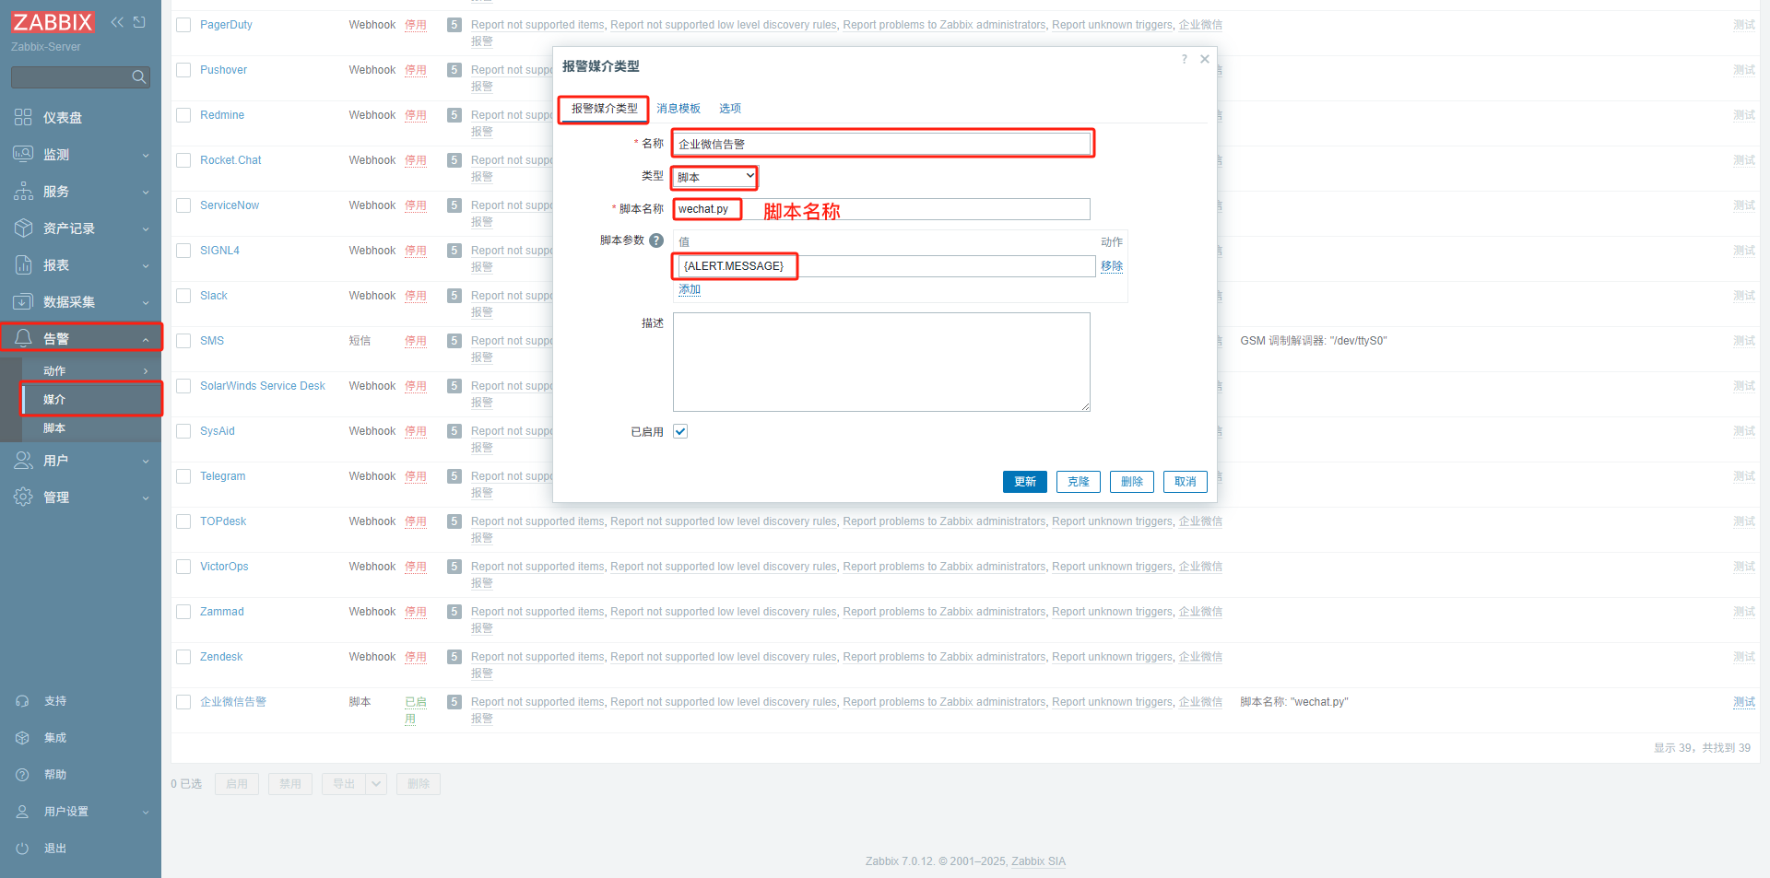The height and width of the screenshot is (878, 1770).
Task: Toggle the 已启用 enabled checkbox
Action: pyautogui.click(x=680, y=431)
